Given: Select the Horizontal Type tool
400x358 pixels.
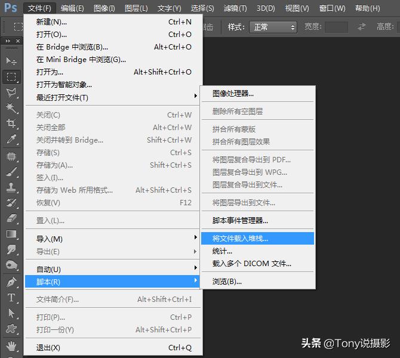Looking at the screenshot, I should pos(11,298).
